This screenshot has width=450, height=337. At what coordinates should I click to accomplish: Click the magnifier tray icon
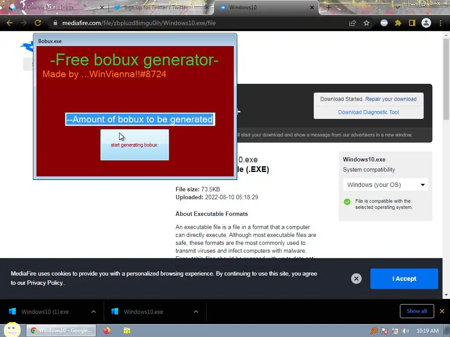[x=374, y=331]
